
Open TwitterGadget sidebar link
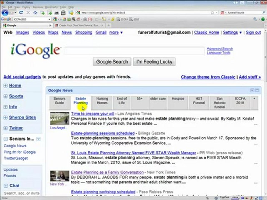coord(16,158)
